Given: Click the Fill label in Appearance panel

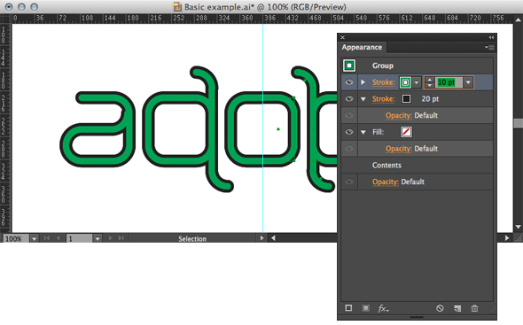Looking at the screenshot, I should 378,132.
